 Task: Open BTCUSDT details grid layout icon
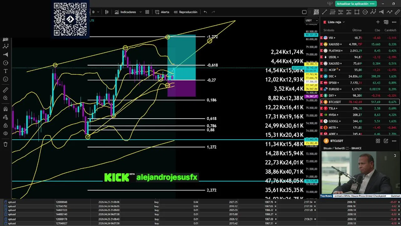(x=378, y=141)
